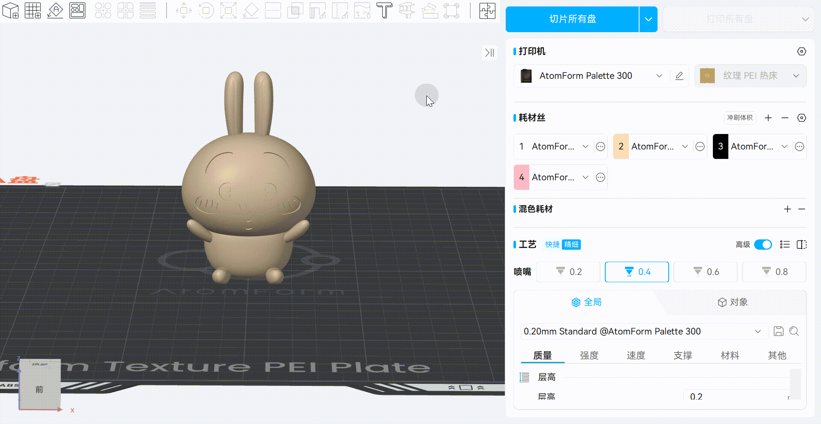821x424 pixels.
Task: Open the print-all-plates dropdown
Action: click(805, 19)
